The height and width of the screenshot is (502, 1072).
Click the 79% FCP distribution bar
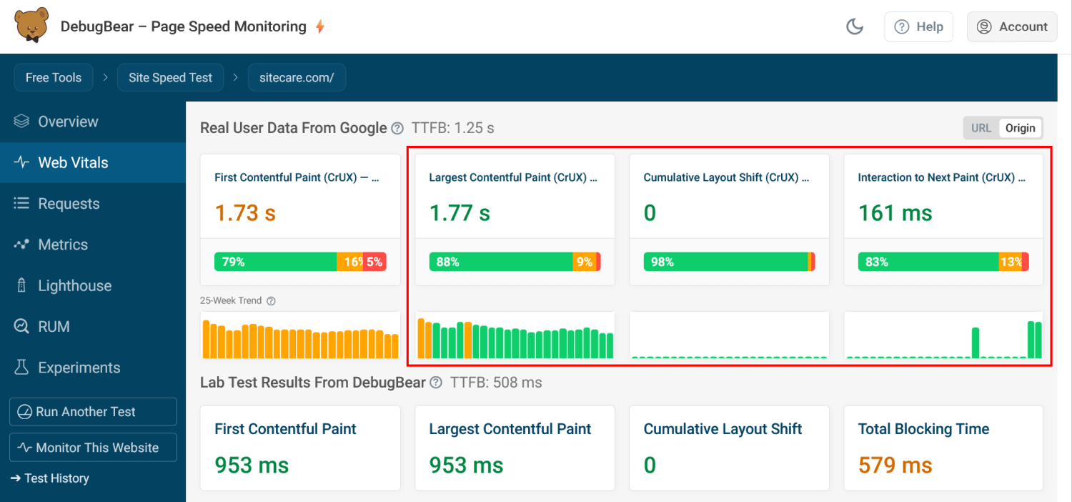click(300, 262)
